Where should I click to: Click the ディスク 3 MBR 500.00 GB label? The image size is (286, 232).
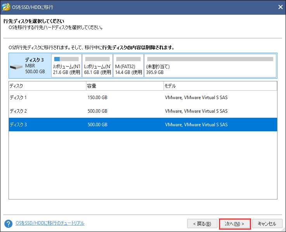coord(35,65)
